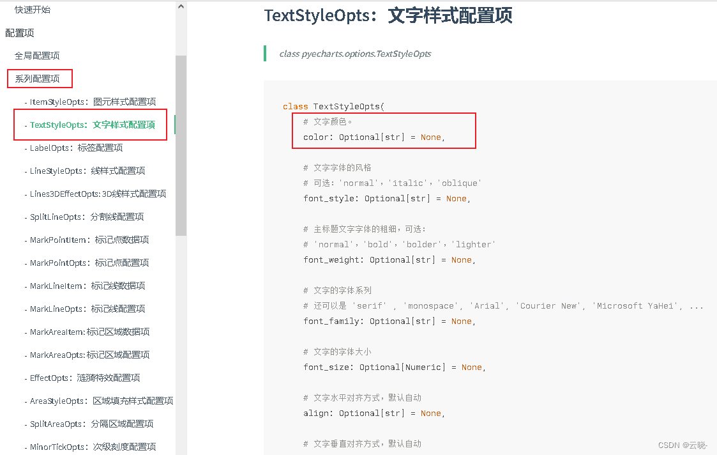Open the 全局配置项 sidebar entry

coord(37,56)
